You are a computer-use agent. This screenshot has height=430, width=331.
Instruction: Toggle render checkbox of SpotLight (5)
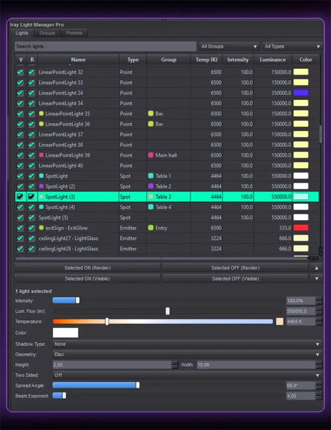click(31, 218)
